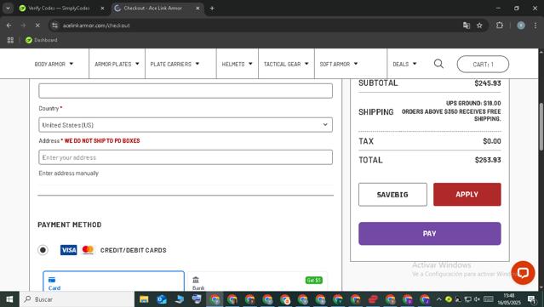This screenshot has height=307, width=544.
Task: Bookmark this page with the star
Action: click(x=479, y=26)
